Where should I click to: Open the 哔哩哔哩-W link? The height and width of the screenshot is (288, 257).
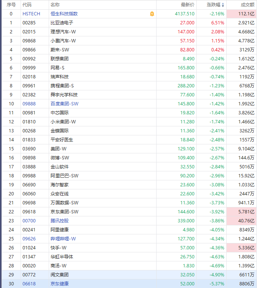(63, 239)
